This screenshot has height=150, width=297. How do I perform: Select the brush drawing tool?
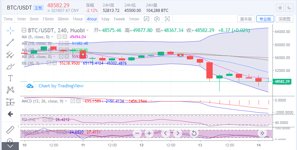(10, 66)
